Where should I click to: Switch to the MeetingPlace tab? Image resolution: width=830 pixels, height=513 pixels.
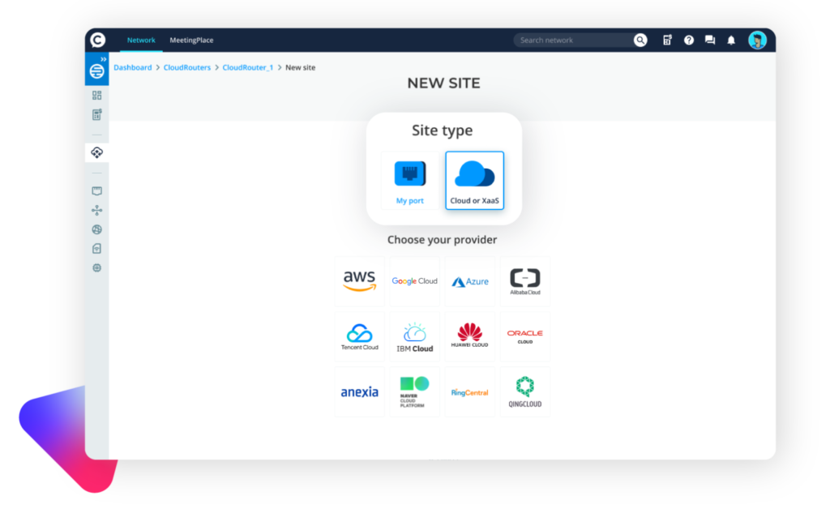click(191, 40)
